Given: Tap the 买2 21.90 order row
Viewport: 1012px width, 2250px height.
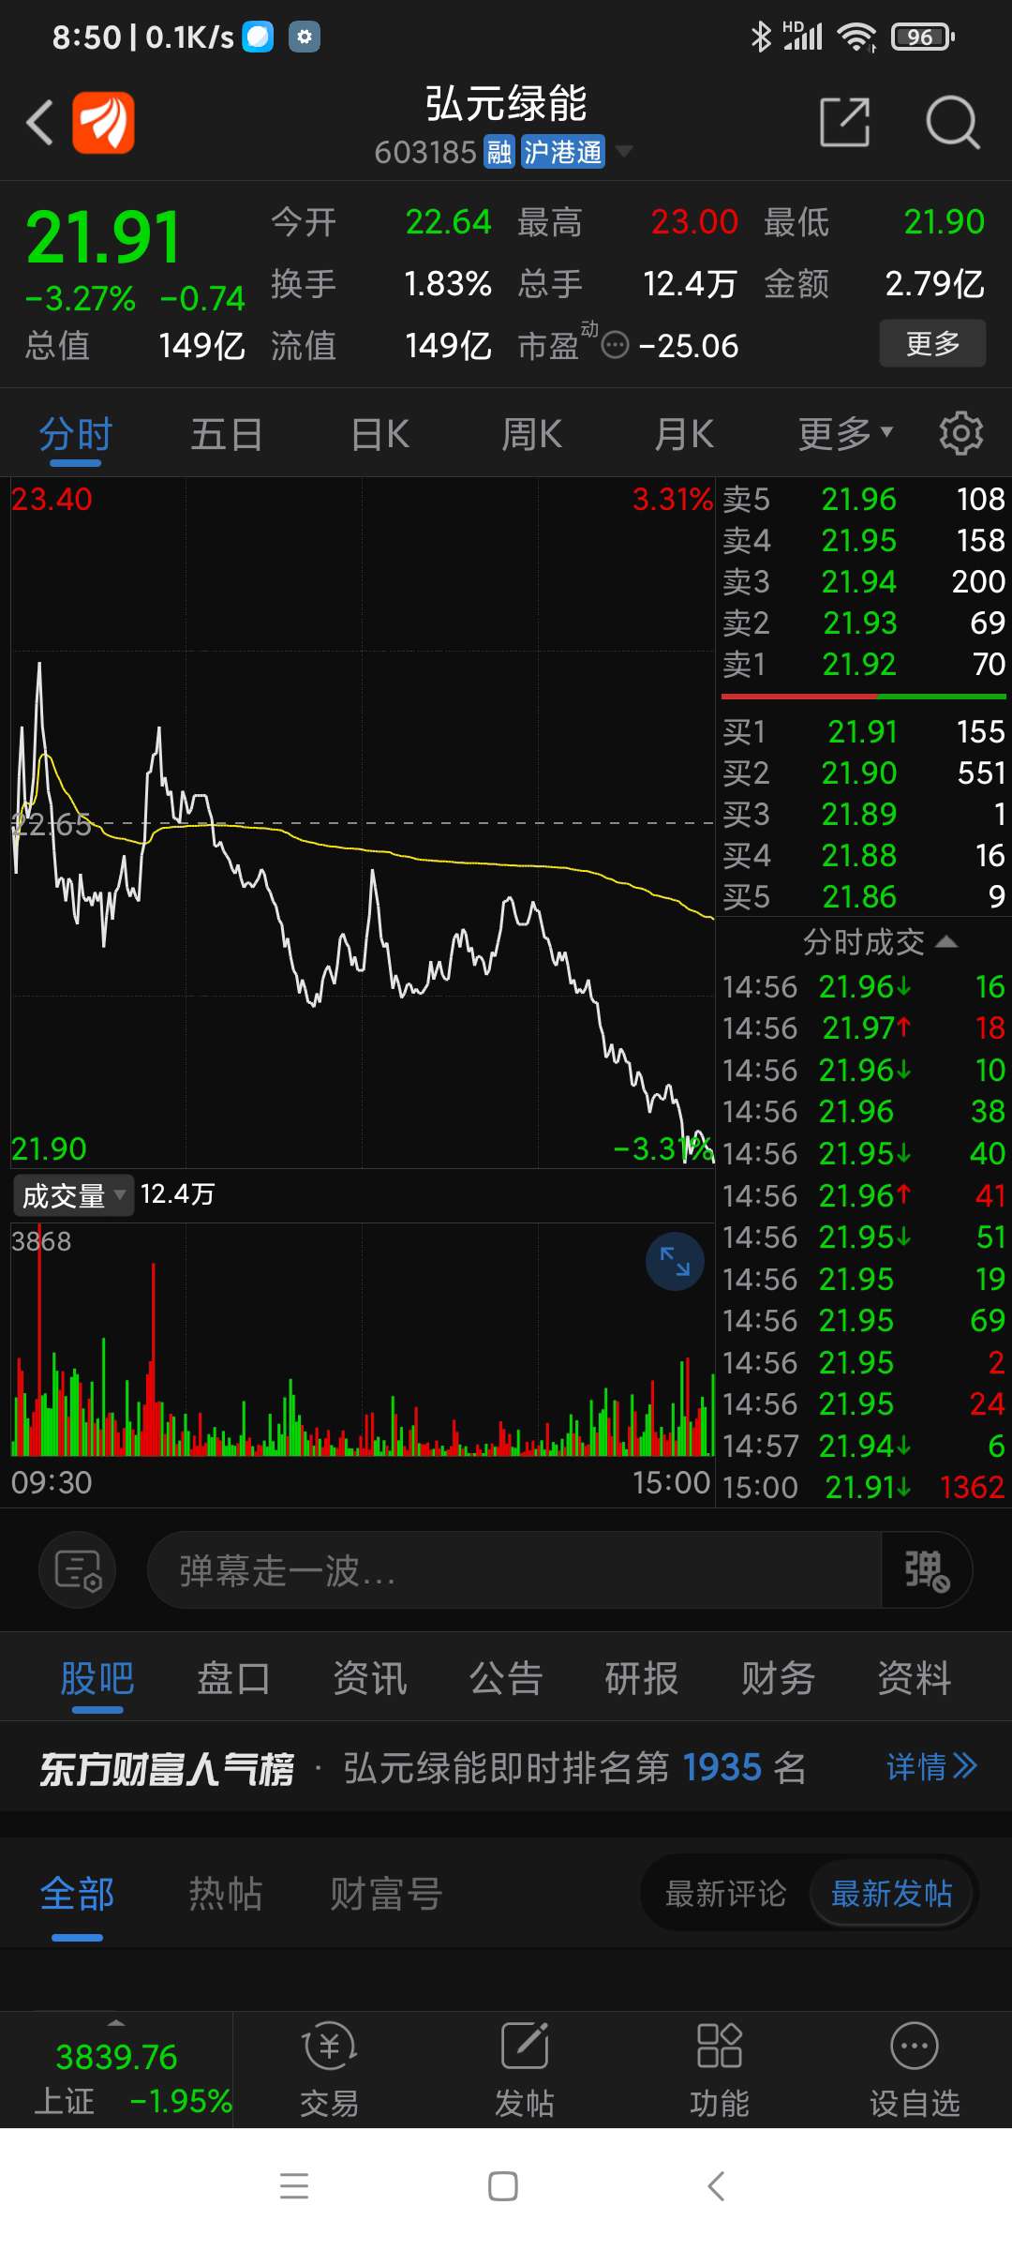Looking at the screenshot, I should [x=863, y=772].
